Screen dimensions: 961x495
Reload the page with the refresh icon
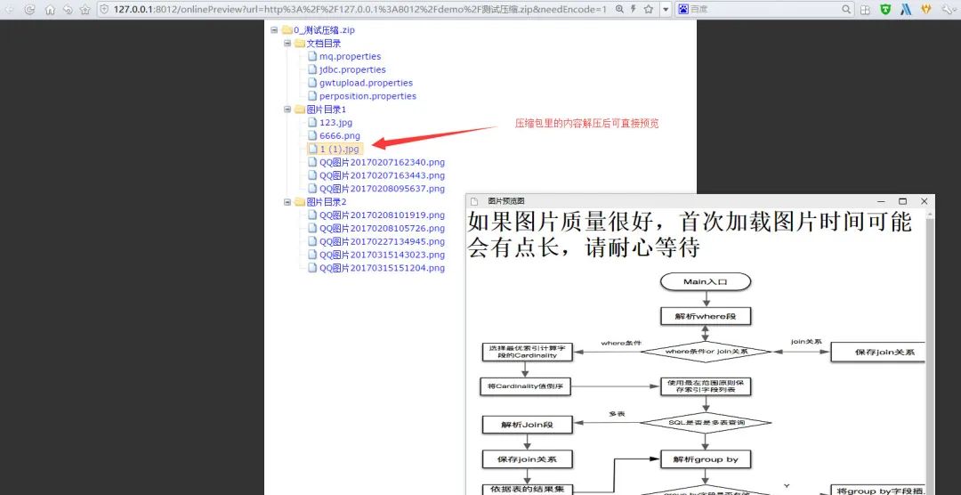point(29,9)
